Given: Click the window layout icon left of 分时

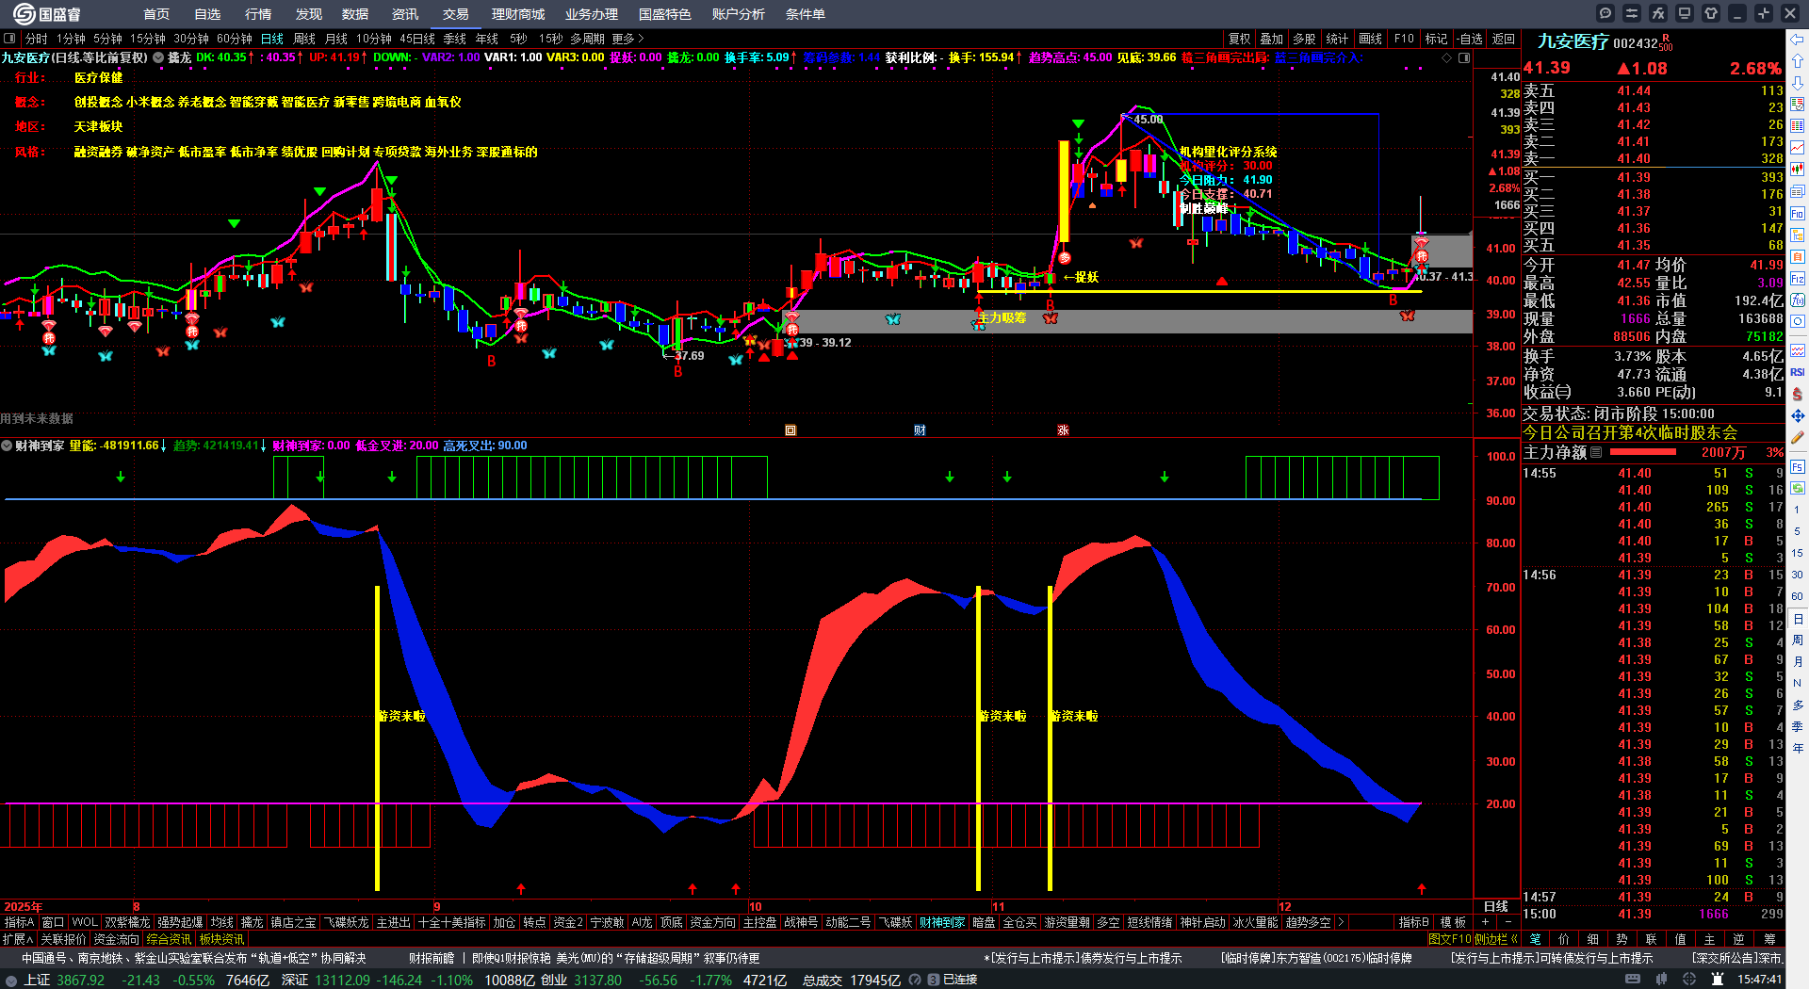Looking at the screenshot, I should pos(9,39).
